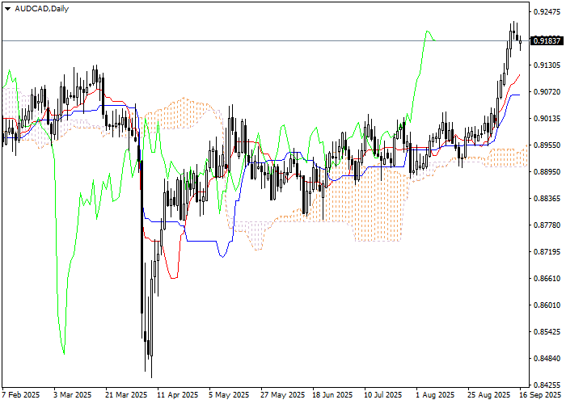Screen dimensions: 566x404
Task: Click price scale value 0.87780
Action: 547,225
